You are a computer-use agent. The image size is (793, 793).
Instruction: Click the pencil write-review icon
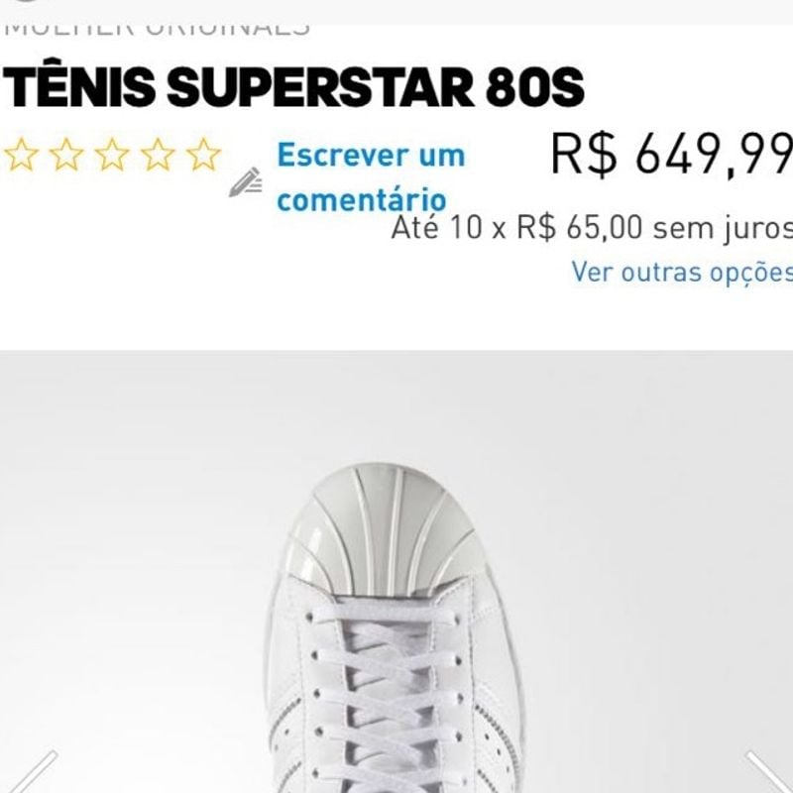[246, 182]
